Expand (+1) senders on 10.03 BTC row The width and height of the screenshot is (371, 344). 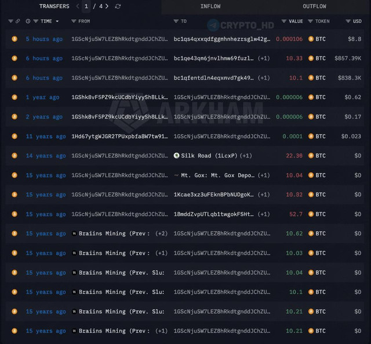[x=161, y=253]
